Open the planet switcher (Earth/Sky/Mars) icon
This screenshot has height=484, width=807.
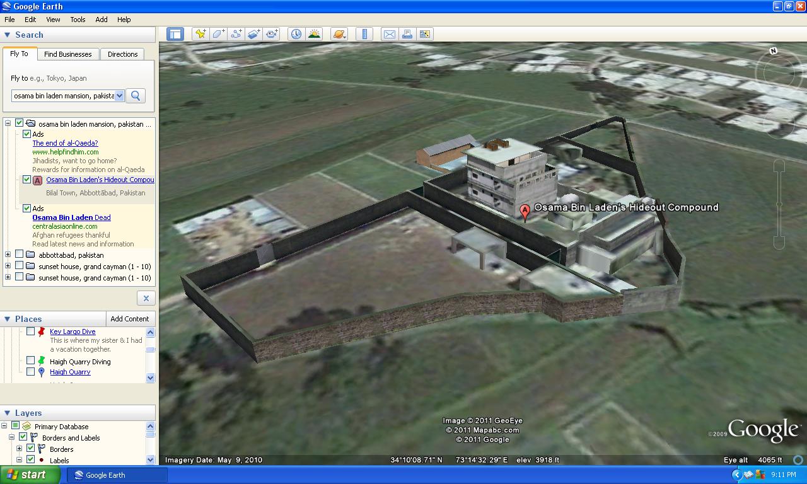coord(339,34)
